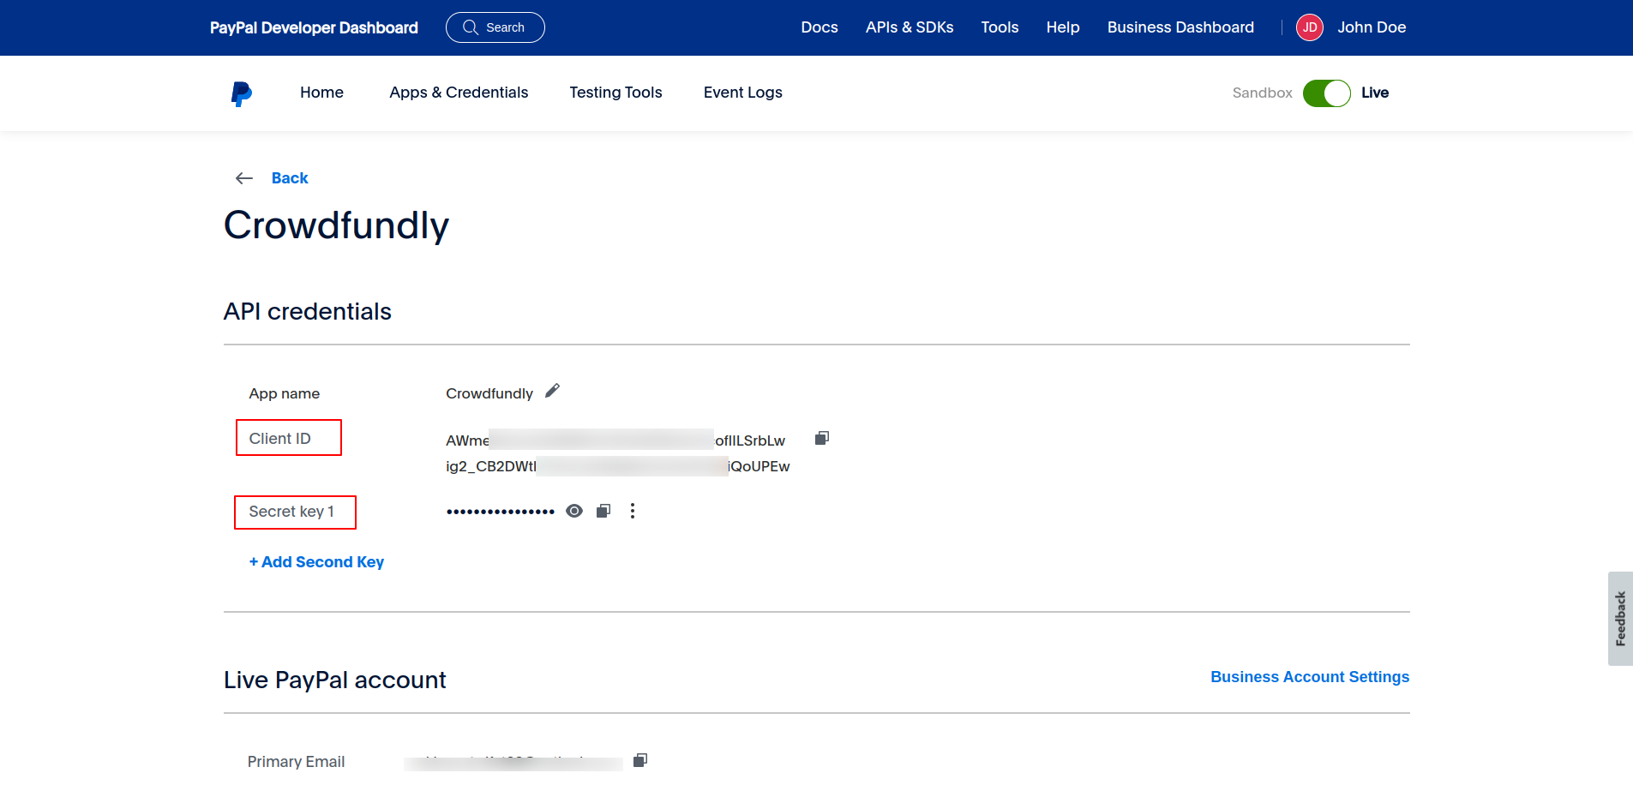1633x809 pixels.
Task: Open the Help menu
Action: pyautogui.click(x=1063, y=27)
